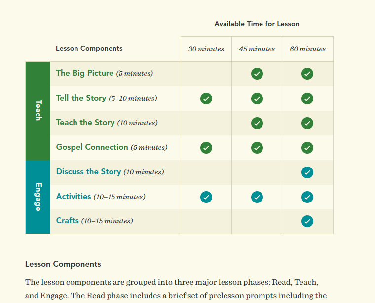
Task: Click "(5 minutes)" duration next to The Big Picture
Action: coord(134,73)
